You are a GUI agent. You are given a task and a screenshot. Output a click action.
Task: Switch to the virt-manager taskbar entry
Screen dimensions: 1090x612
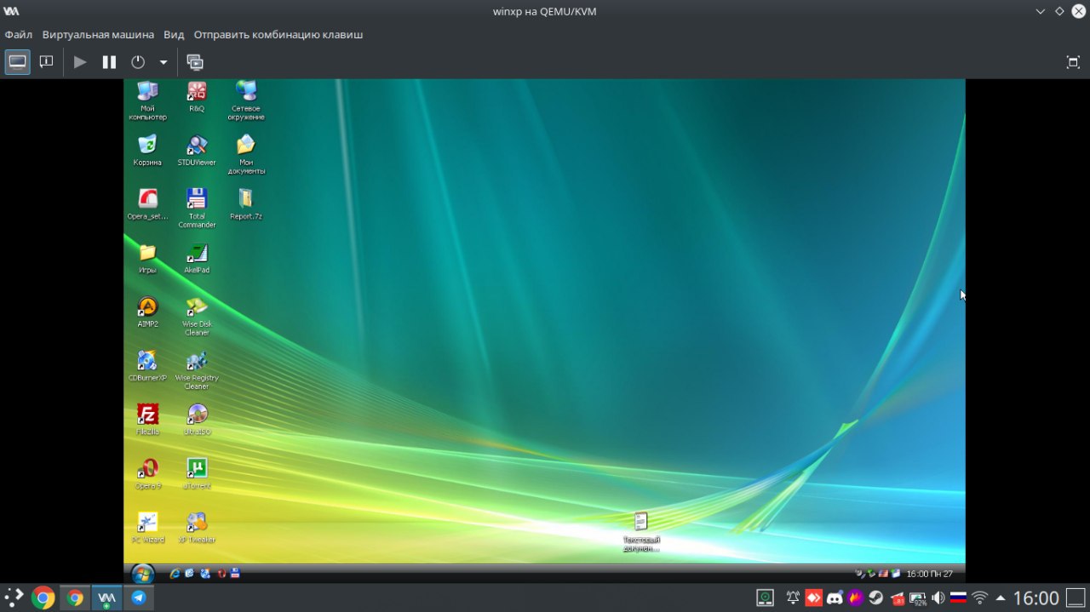tap(106, 598)
